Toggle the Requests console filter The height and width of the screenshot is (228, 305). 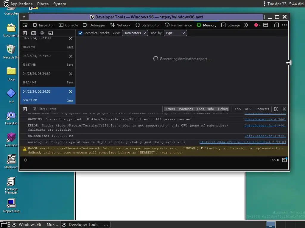262,109
